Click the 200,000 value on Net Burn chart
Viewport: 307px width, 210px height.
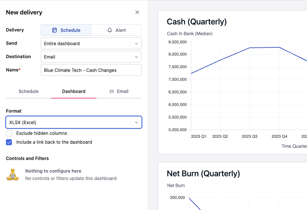(177, 197)
